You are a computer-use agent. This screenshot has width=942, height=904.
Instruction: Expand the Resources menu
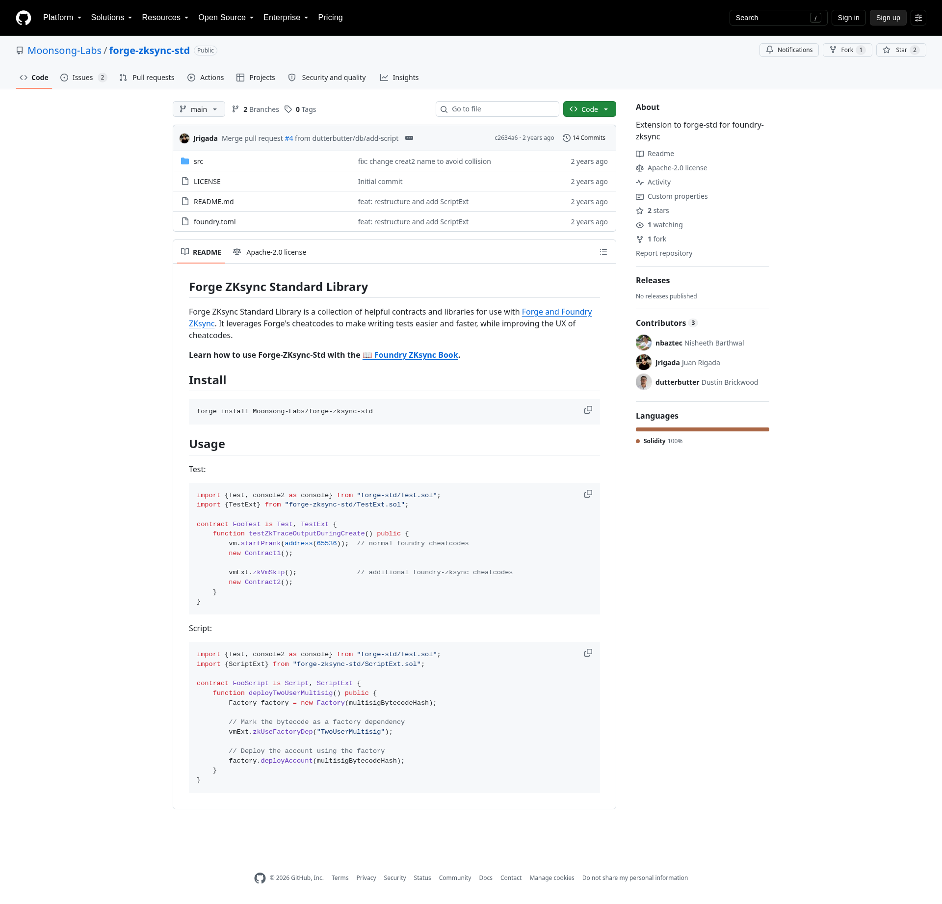[x=165, y=18]
